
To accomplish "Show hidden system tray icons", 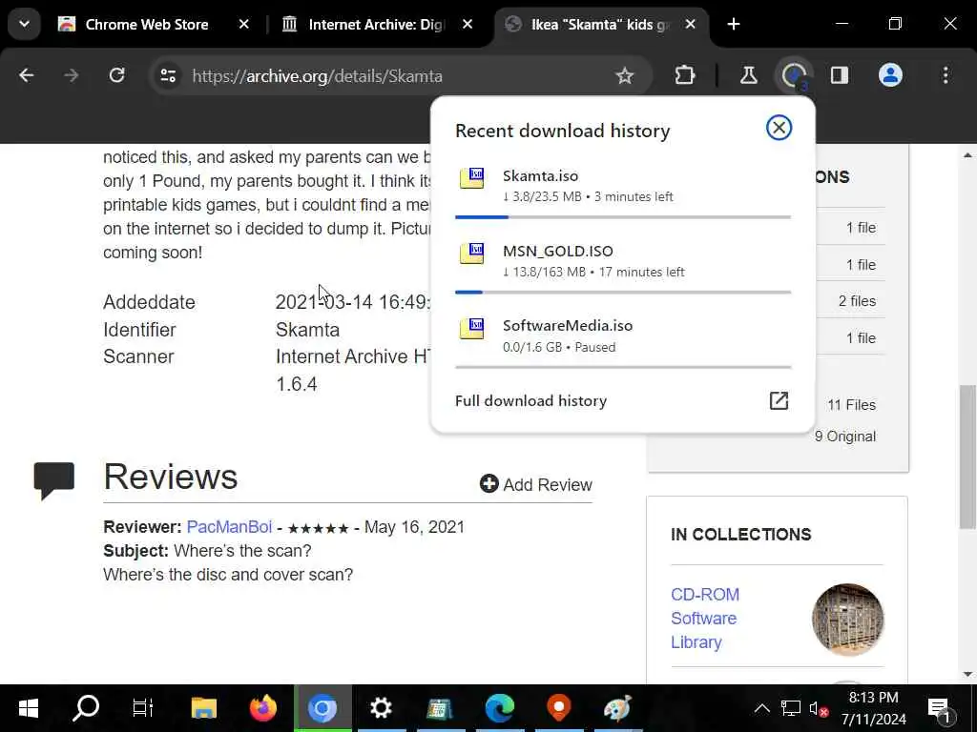I will click(x=762, y=708).
